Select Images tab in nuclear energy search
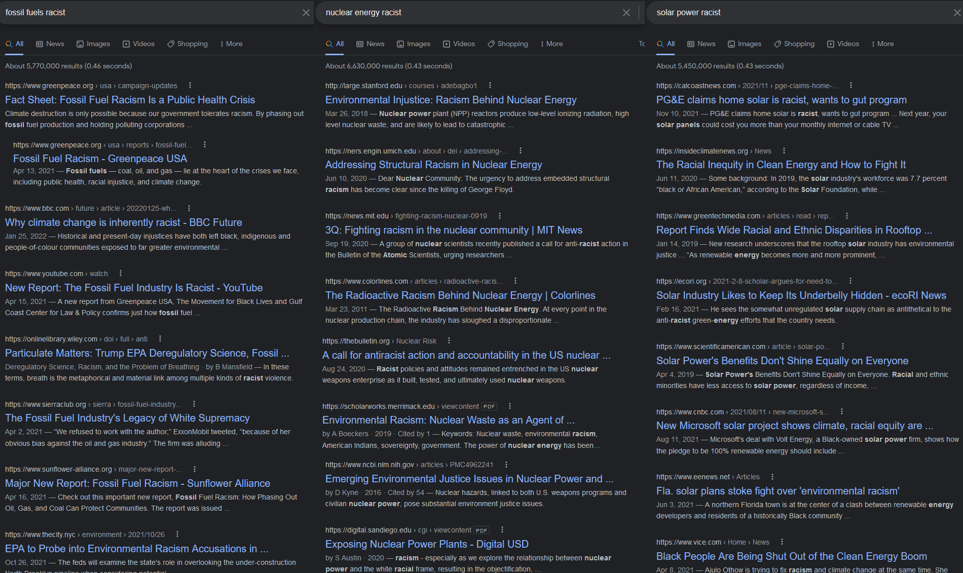 [x=414, y=44]
